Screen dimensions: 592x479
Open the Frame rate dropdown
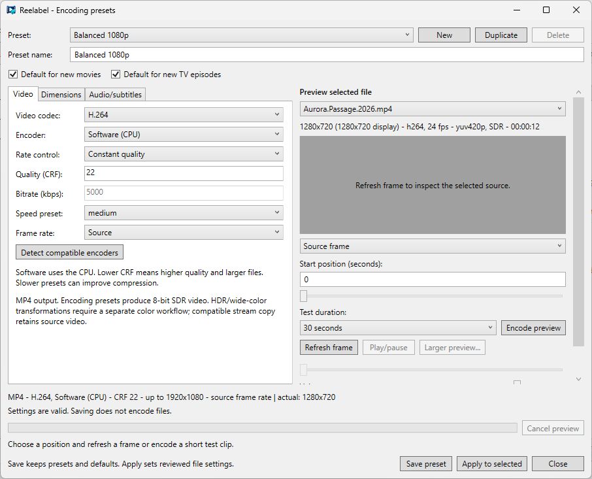click(x=184, y=233)
